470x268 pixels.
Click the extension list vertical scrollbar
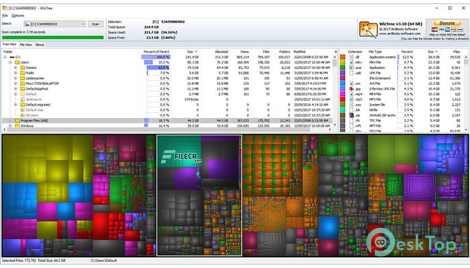[x=466, y=92]
